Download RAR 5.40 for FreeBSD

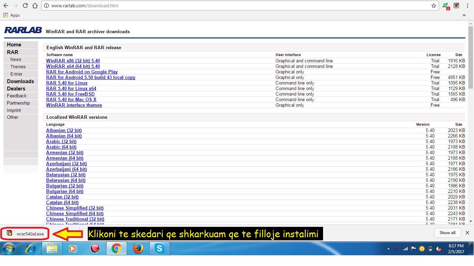tap(70, 94)
